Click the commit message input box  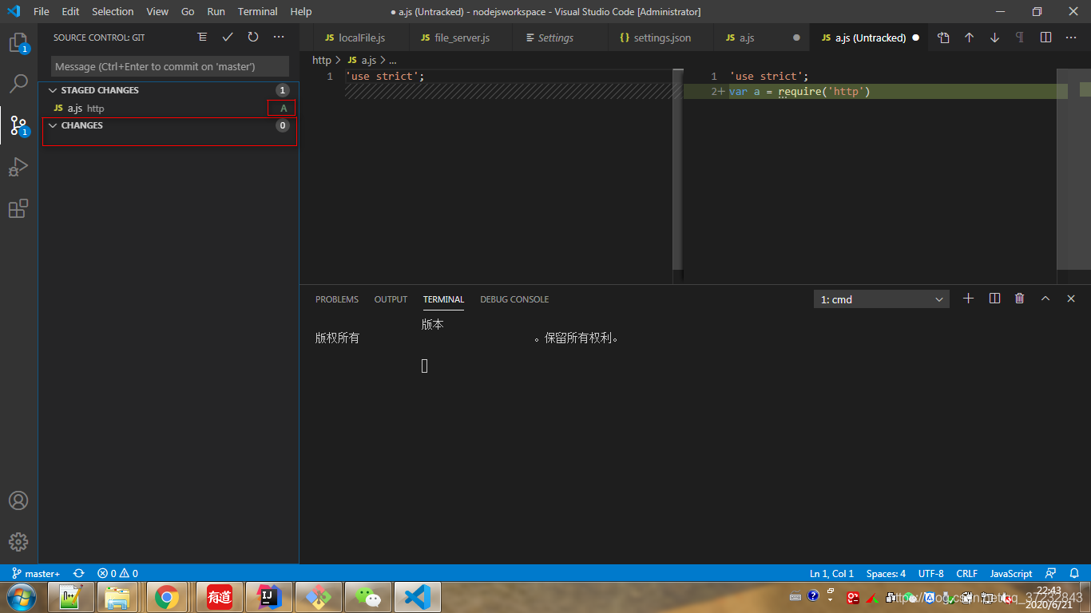(170, 66)
